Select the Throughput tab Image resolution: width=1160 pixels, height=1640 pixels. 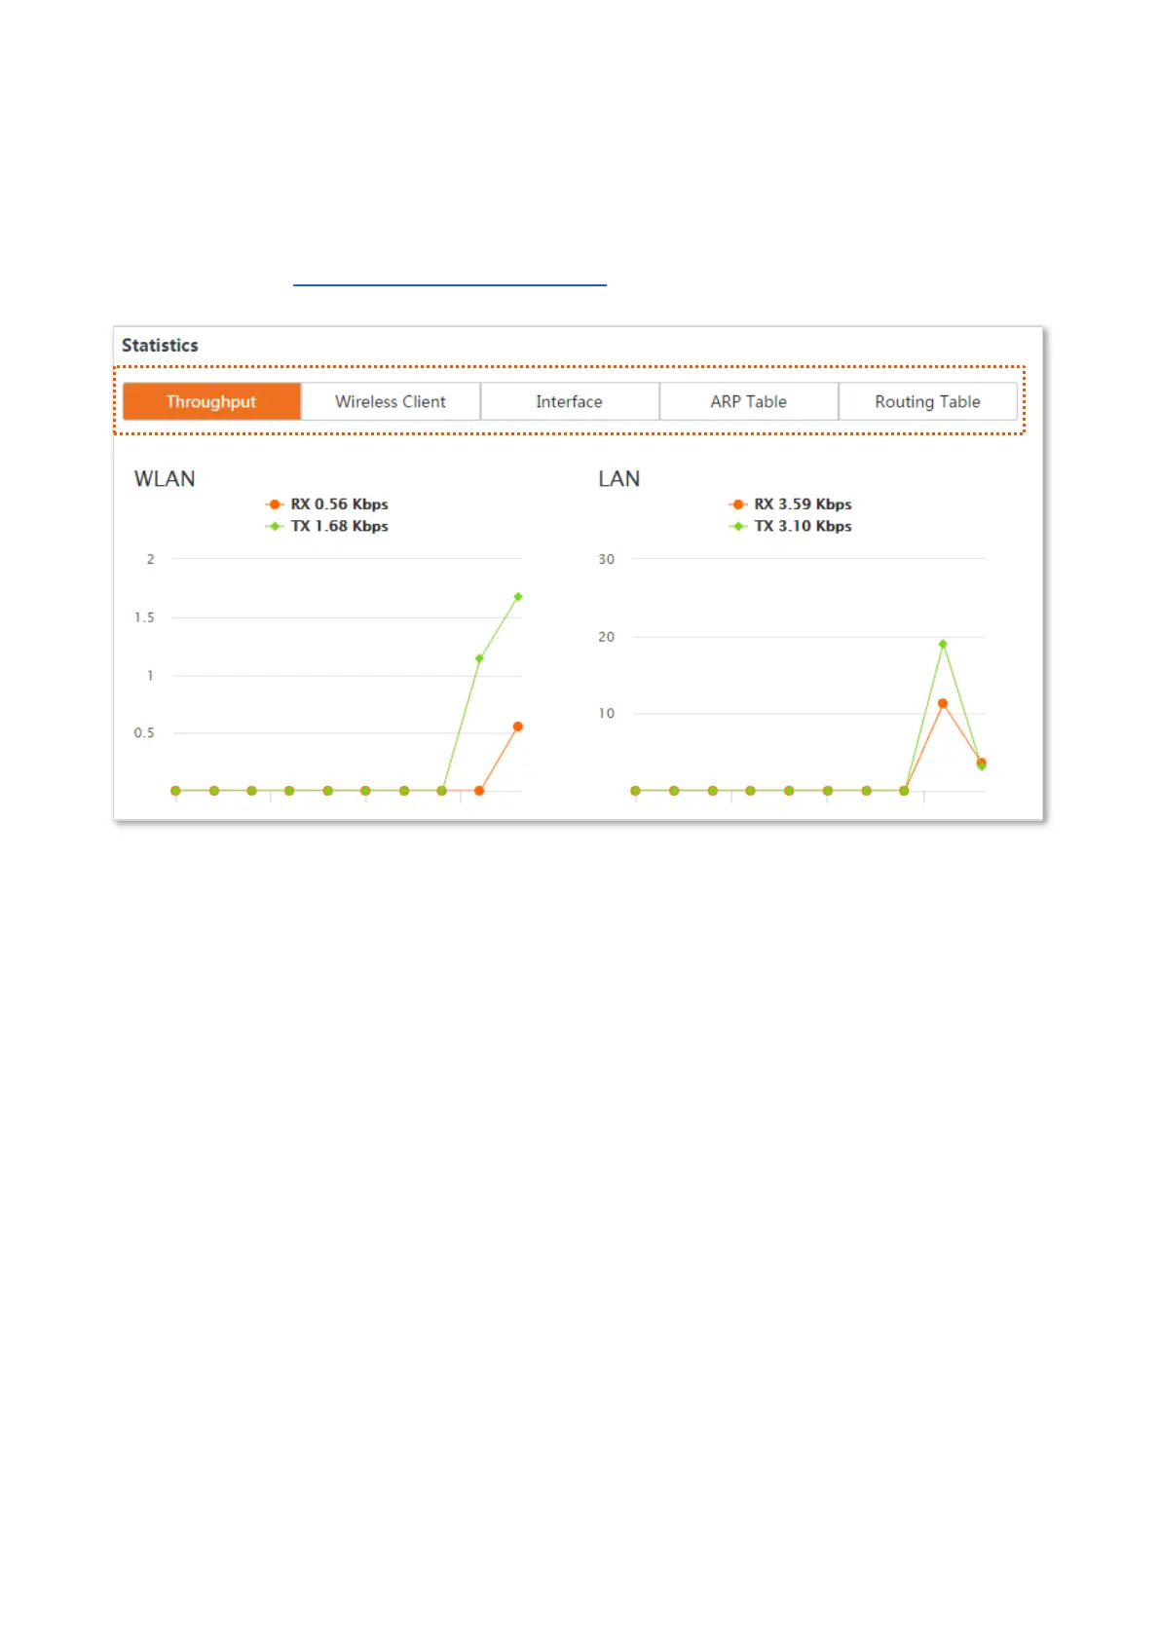(x=211, y=401)
